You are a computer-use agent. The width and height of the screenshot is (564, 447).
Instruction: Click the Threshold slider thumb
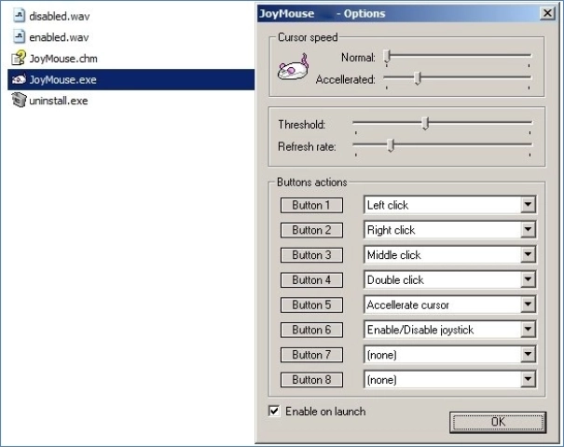[425, 123]
